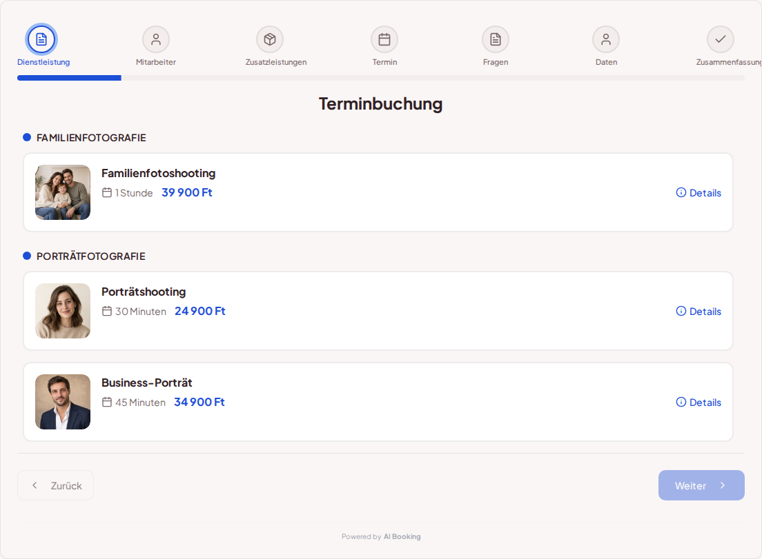Click the 34 900 Ft price
The width and height of the screenshot is (762, 559).
199,402
